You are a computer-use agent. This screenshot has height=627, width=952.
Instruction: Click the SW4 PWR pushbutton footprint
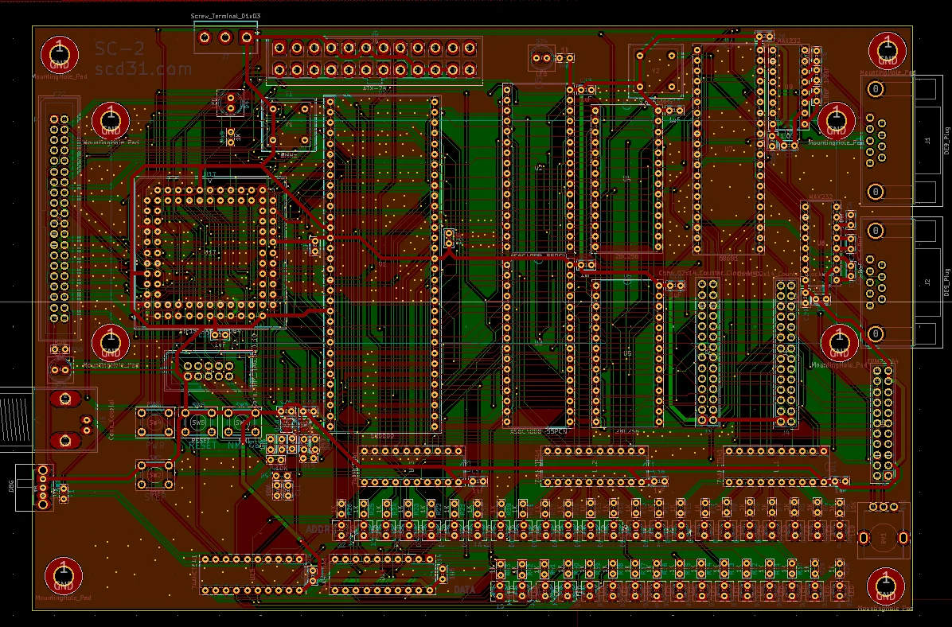click(x=155, y=423)
